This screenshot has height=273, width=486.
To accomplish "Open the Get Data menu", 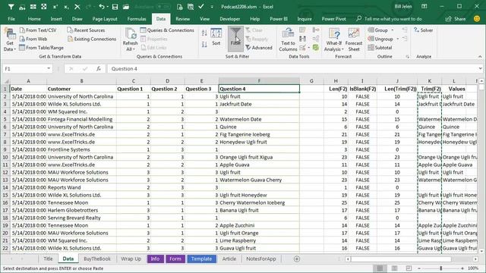I will pos(10,39).
